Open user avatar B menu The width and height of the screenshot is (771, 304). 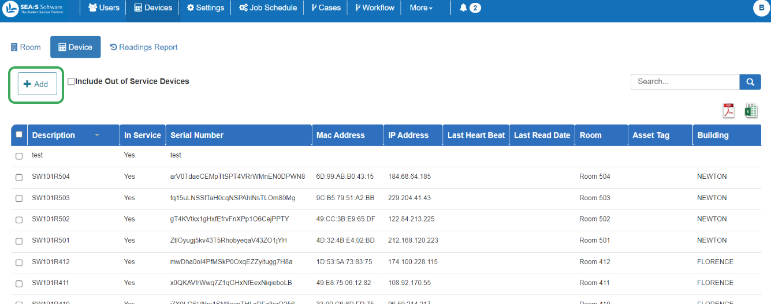(761, 8)
